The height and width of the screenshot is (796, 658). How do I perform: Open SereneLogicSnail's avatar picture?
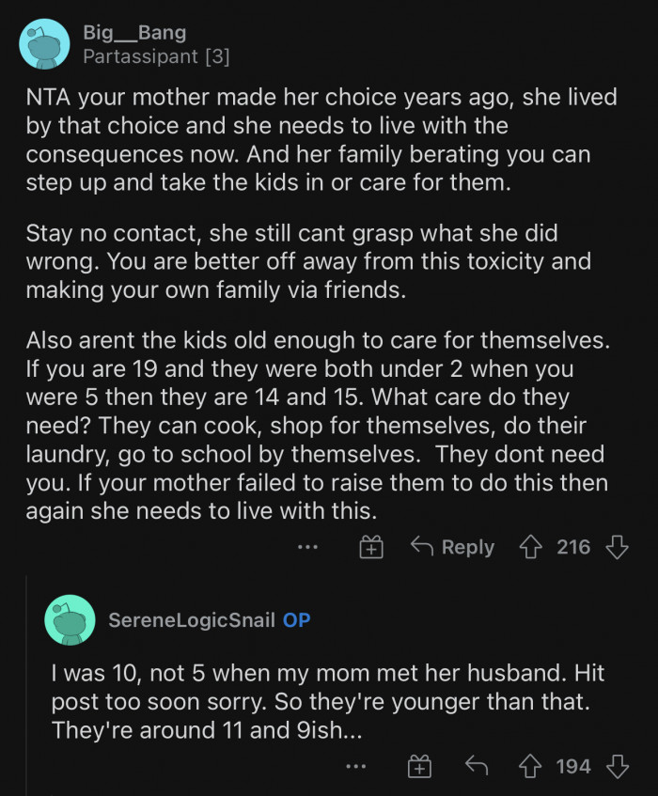70,620
